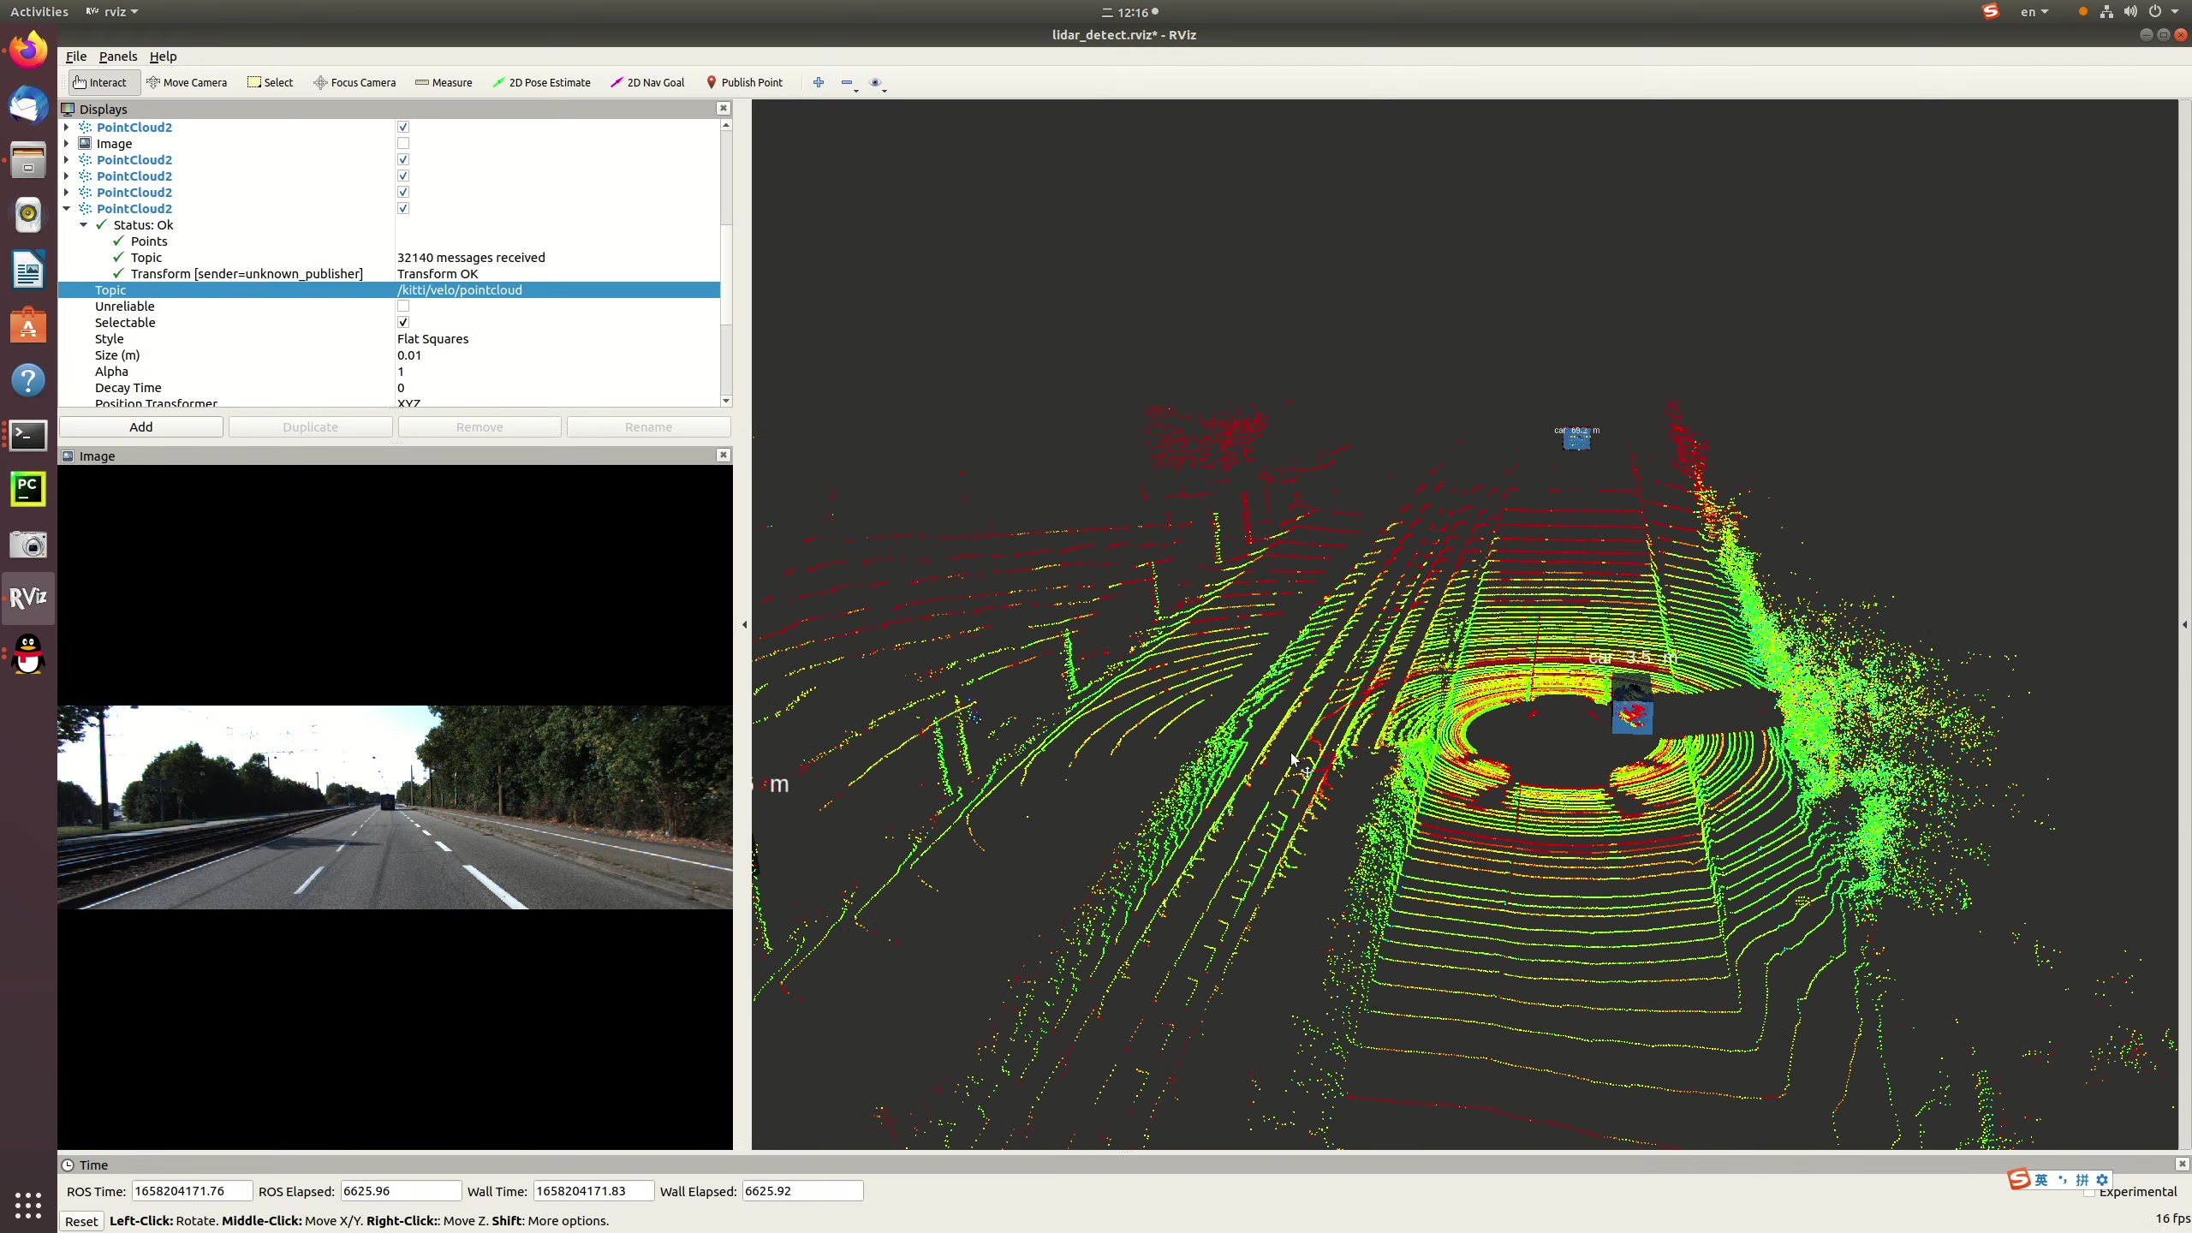This screenshot has height=1233, width=2192.
Task: Expand the Image display tree item
Action: (x=67, y=144)
